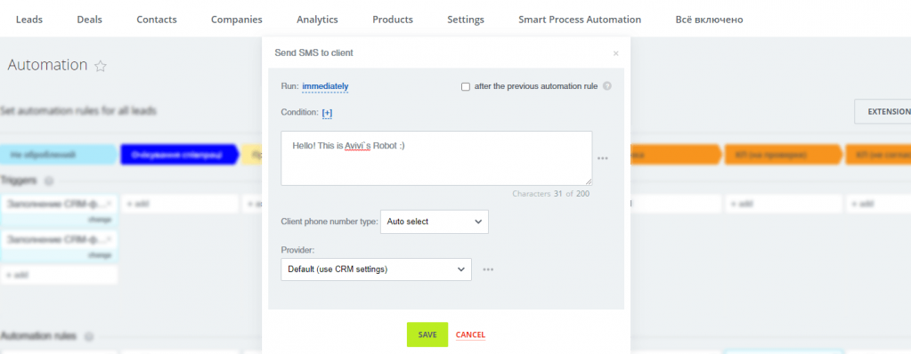The image size is (911, 354).
Task: Open the Client phone number type dropdown
Action: tap(434, 221)
